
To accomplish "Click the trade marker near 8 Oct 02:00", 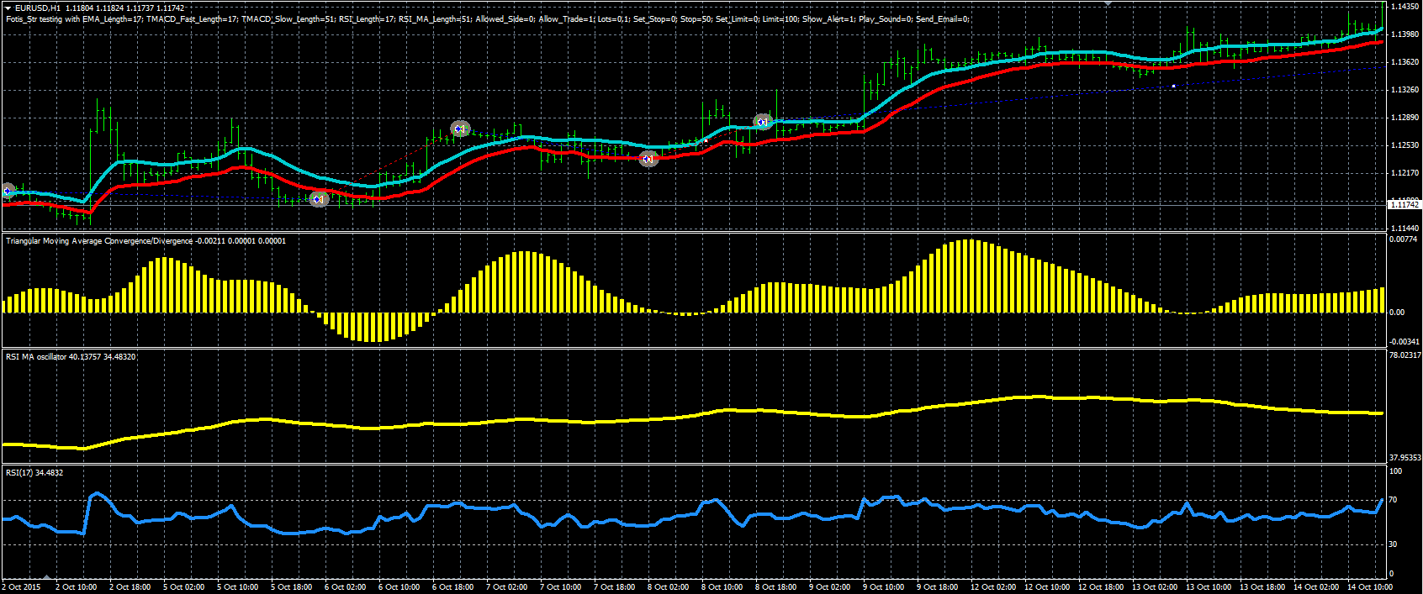I will pos(648,158).
